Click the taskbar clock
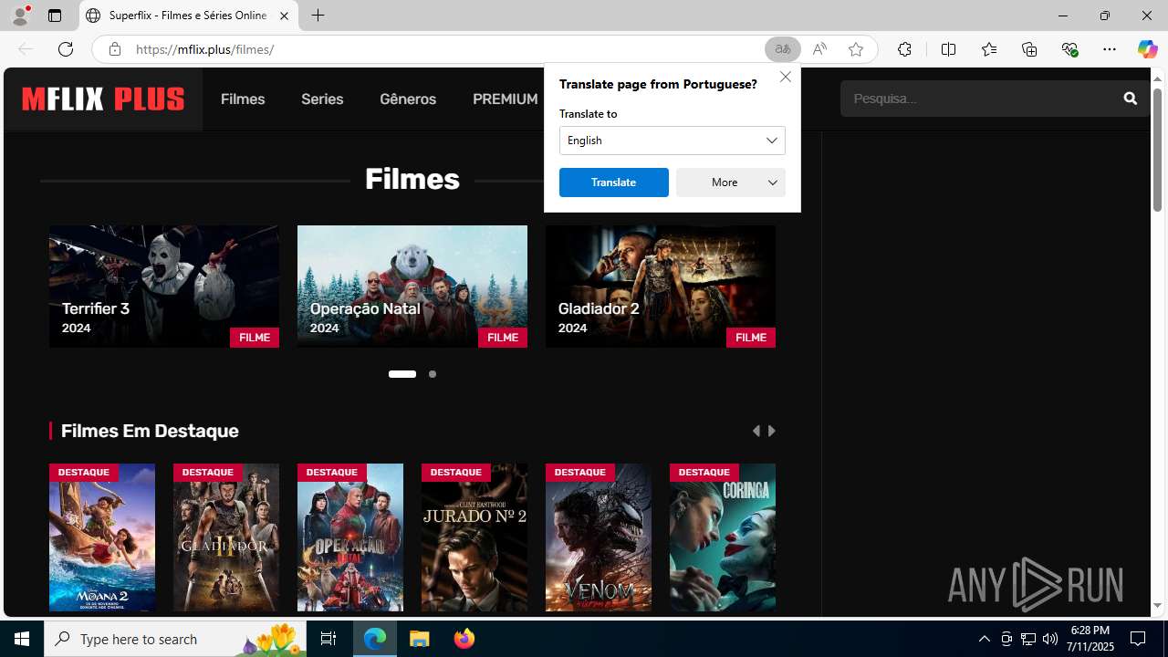The width and height of the screenshot is (1168, 657). 1090,639
